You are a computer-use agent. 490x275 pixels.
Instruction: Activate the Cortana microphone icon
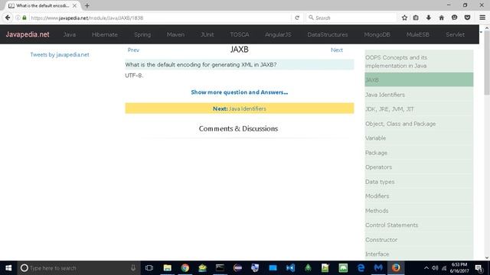[x=133, y=268]
